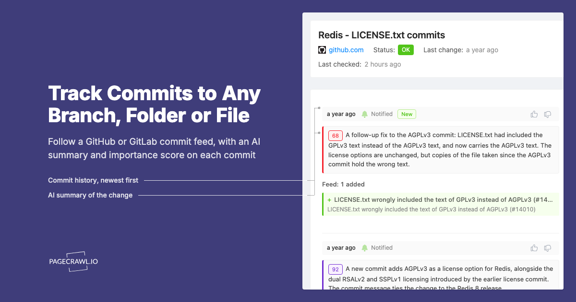
Task: Click the GitHub logo icon
Action: pyautogui.click(x=322, y=50)
